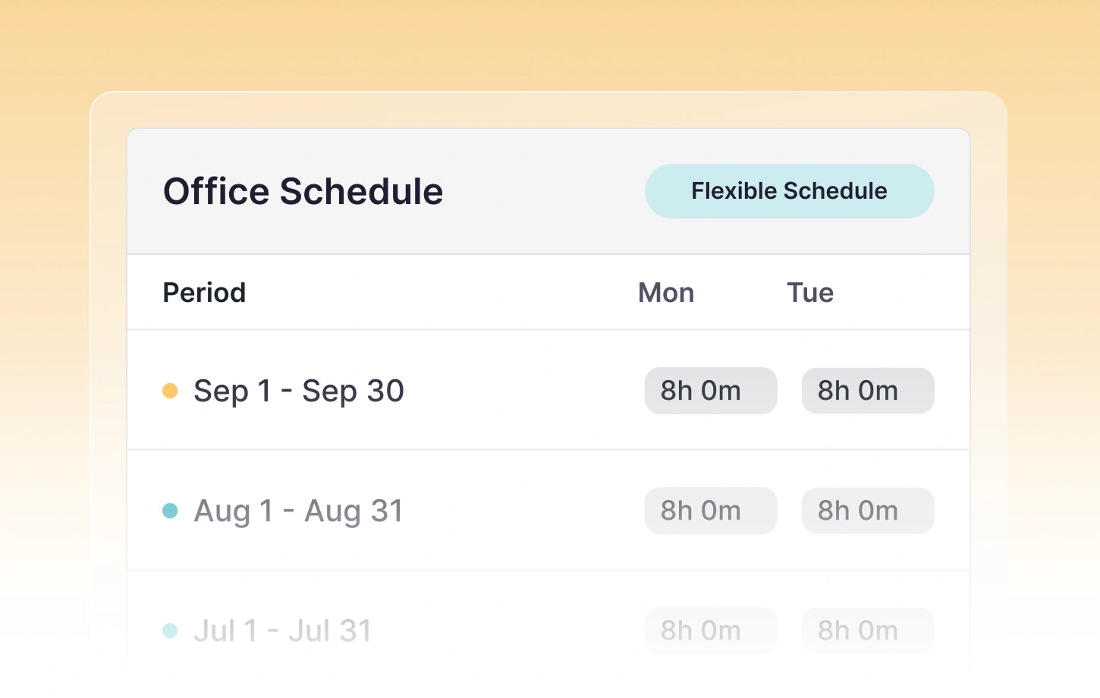Edit Tuesday hours for Aug 1 - Aug 31
1100x698 pixels.
(x=868, y=511)
